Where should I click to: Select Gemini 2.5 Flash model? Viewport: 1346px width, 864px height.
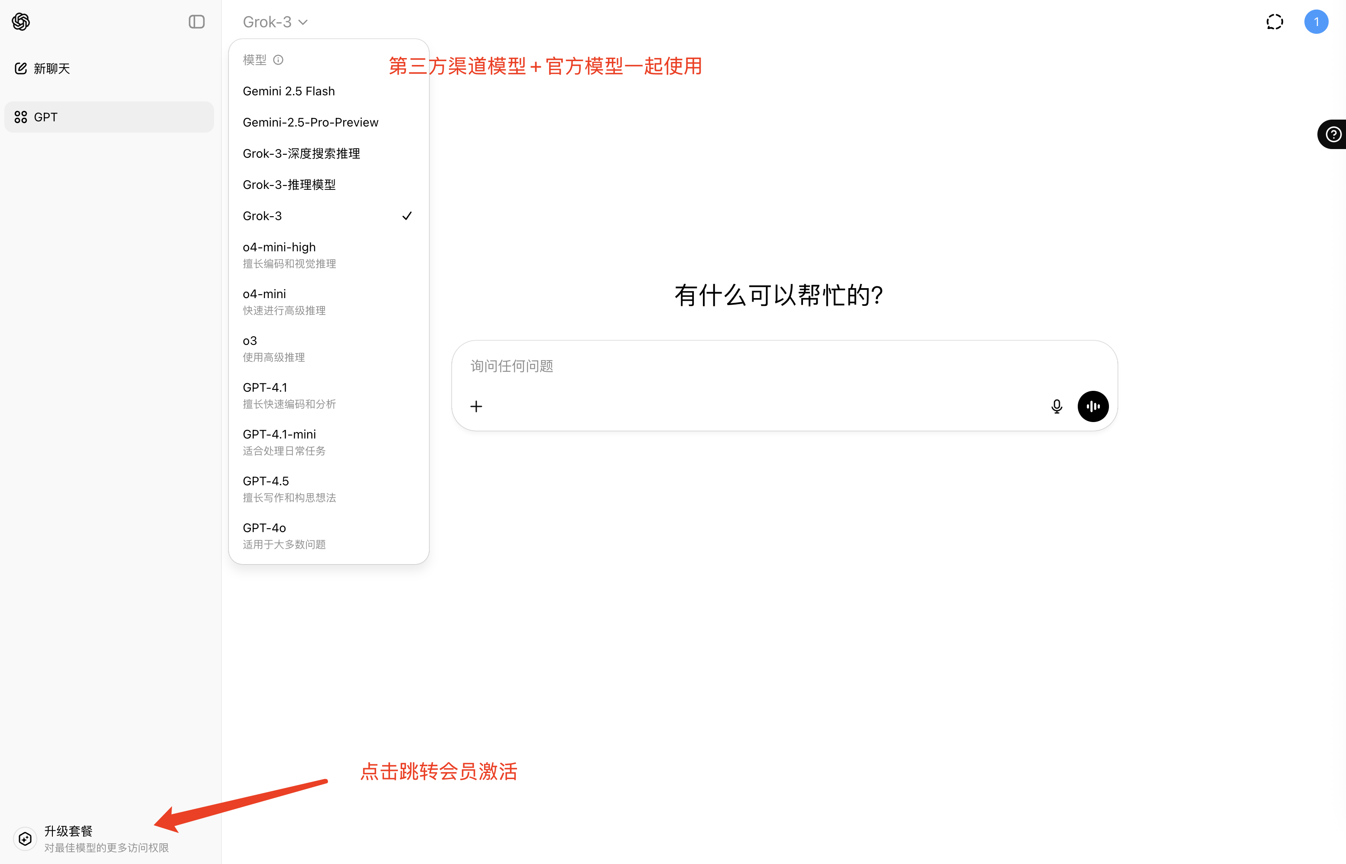[x=329, y=91]
